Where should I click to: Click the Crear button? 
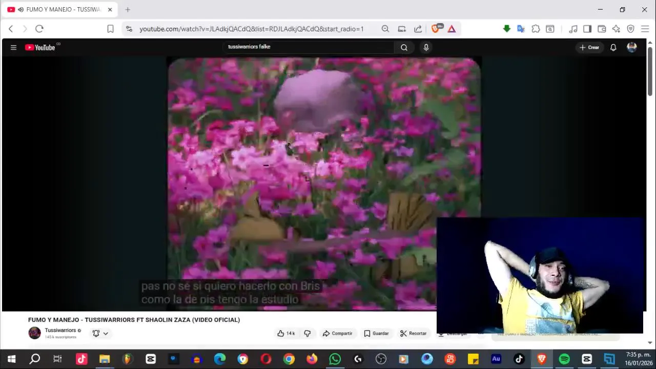pyautogui.click(x=589, y=48)
